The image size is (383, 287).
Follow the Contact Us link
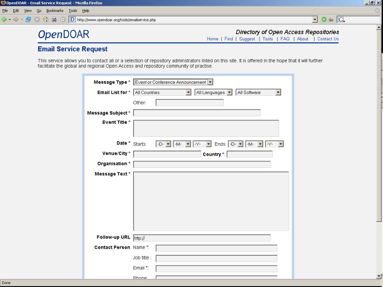pyautogui.click(x=328, y=39)
